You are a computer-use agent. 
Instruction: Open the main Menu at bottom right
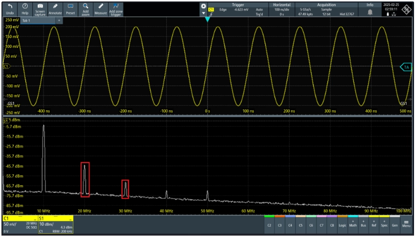(406, 224)
